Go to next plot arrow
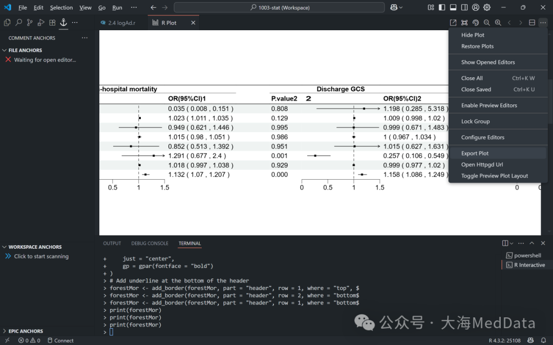553x345 pixels. (521, 23)
